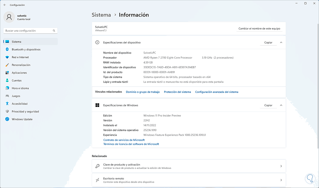The width and height of the screenshot is (319, 188).
Task: Collapse Especificaciones de Windows section
Action: (x=281, y=105)
